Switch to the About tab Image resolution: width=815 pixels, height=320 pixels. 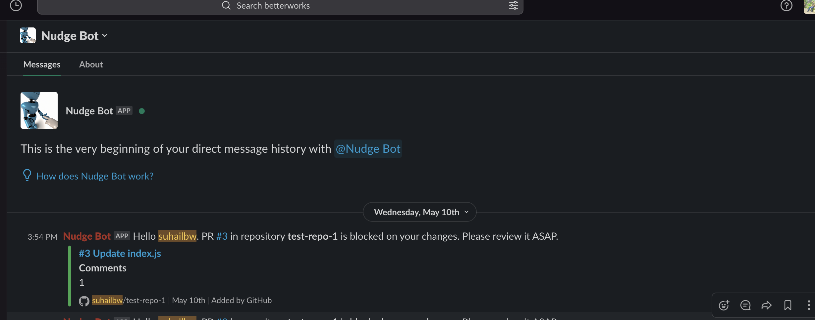[91, 64]
